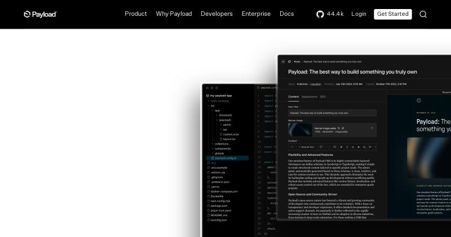Click the Payload logo in the header
The image size is (451, 237).
(x=40, y=14)
